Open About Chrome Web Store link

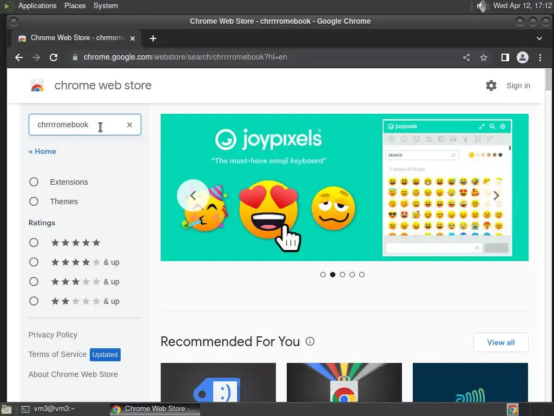pos(73,374)
